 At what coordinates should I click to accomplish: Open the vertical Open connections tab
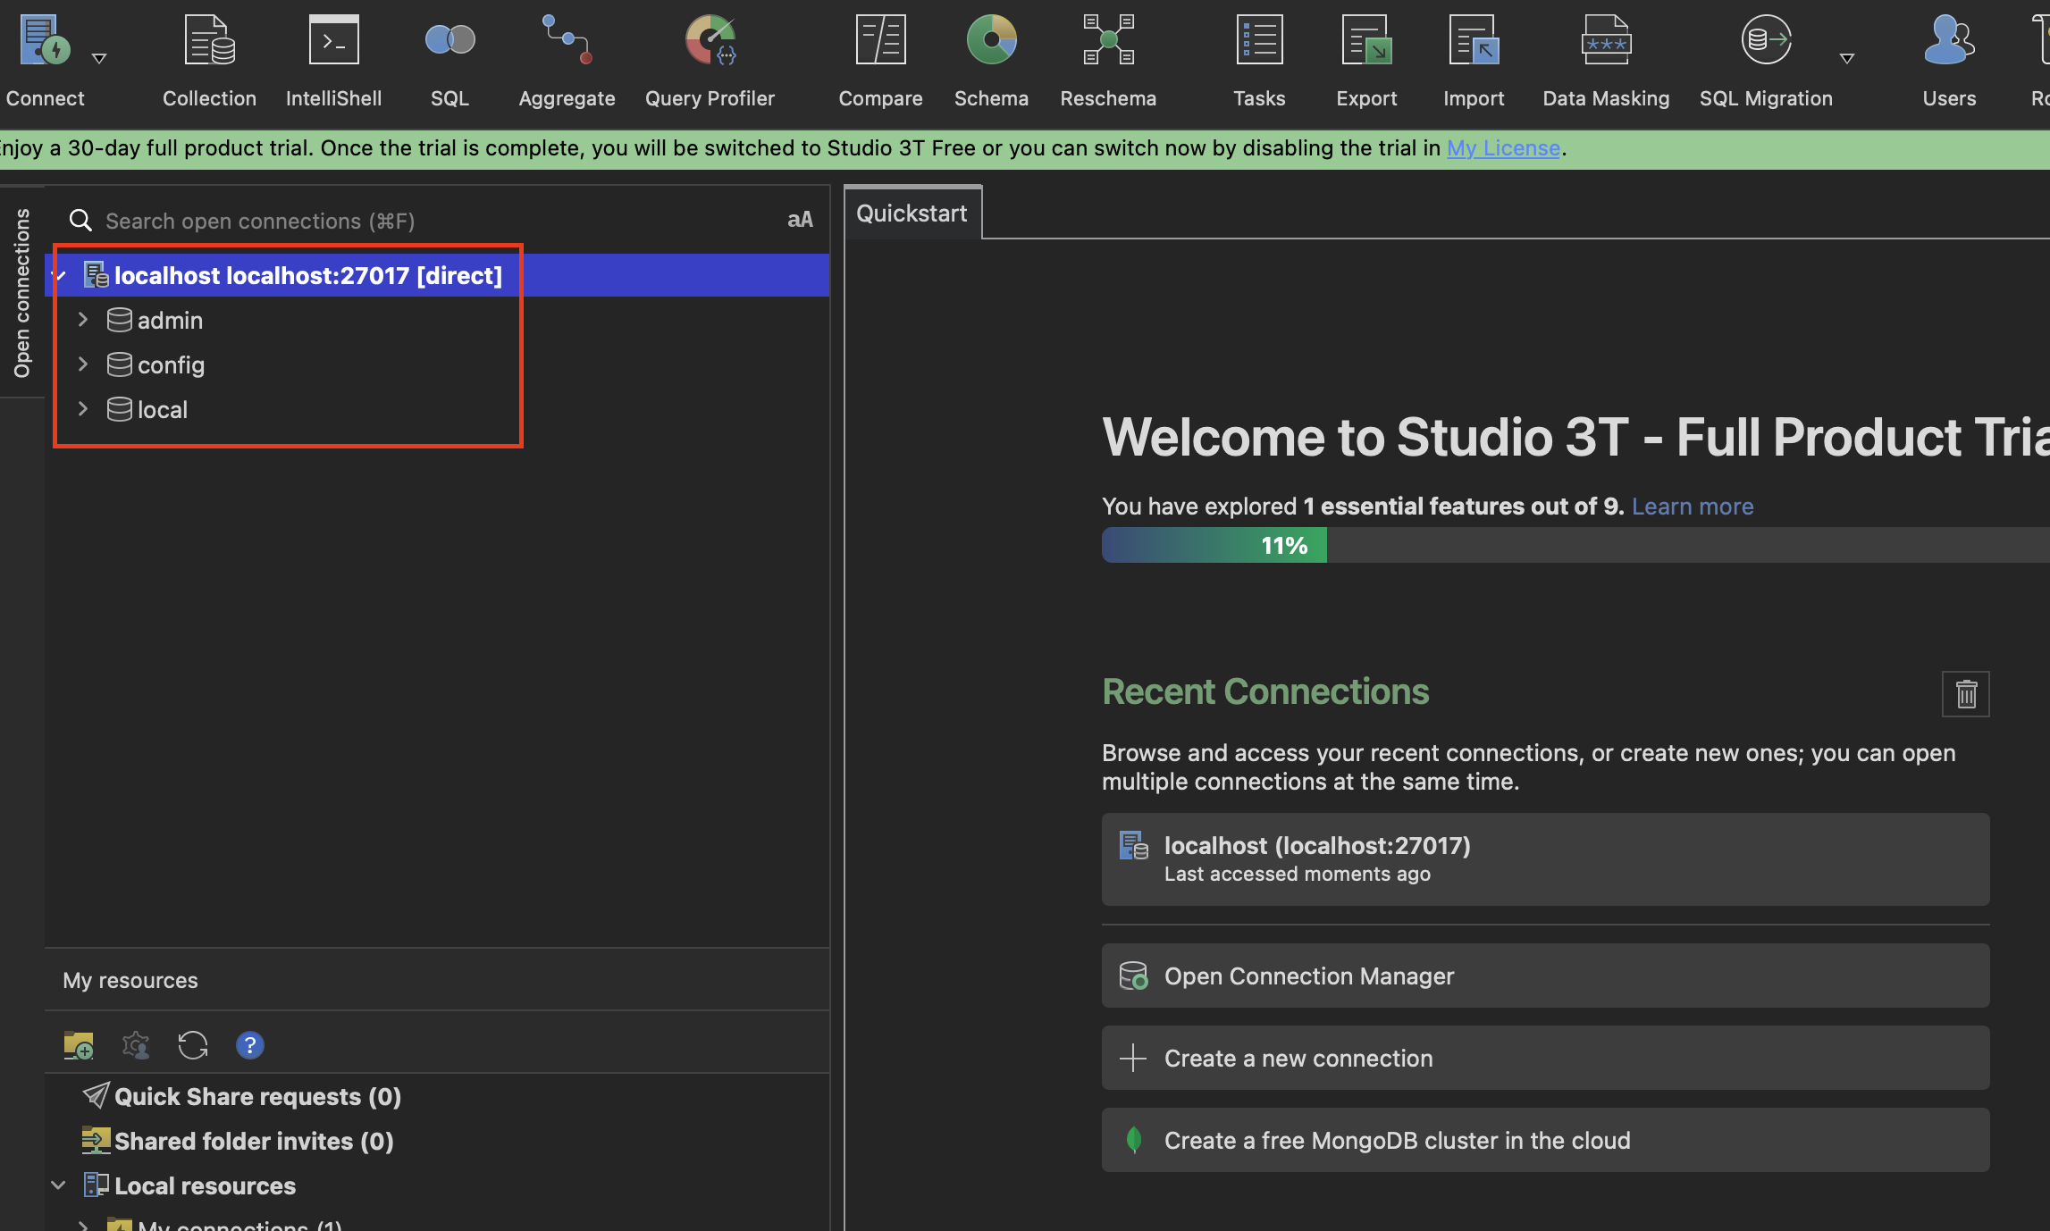[x=21, y=293]
